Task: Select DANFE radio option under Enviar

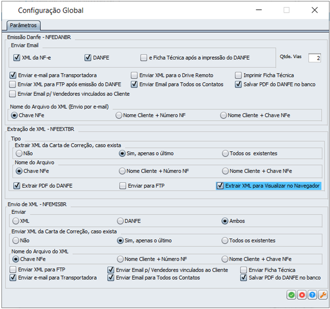Action: pyautogui.click(x=120, y=221)
